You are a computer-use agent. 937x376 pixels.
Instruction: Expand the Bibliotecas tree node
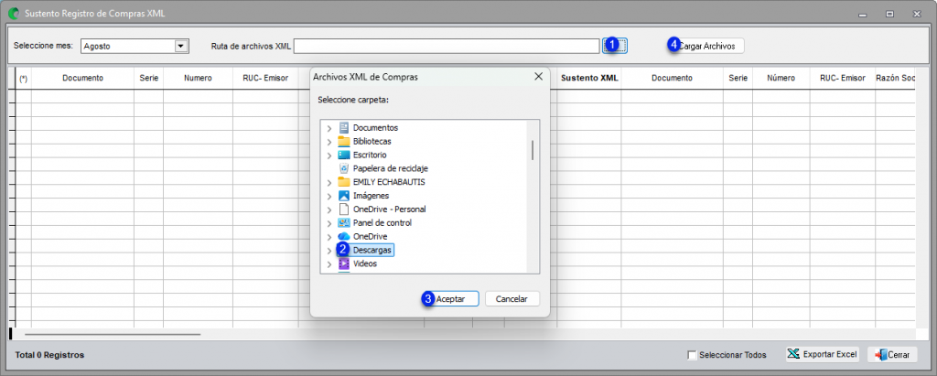coord(328,142)
